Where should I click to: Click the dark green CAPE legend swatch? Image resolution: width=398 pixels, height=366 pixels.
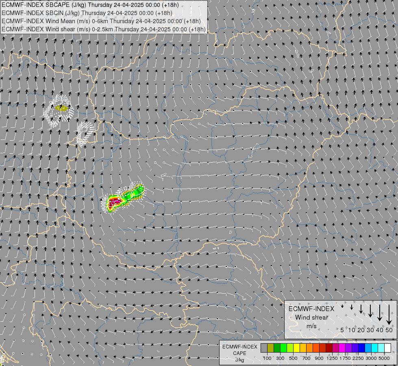[x=277, y=348]
